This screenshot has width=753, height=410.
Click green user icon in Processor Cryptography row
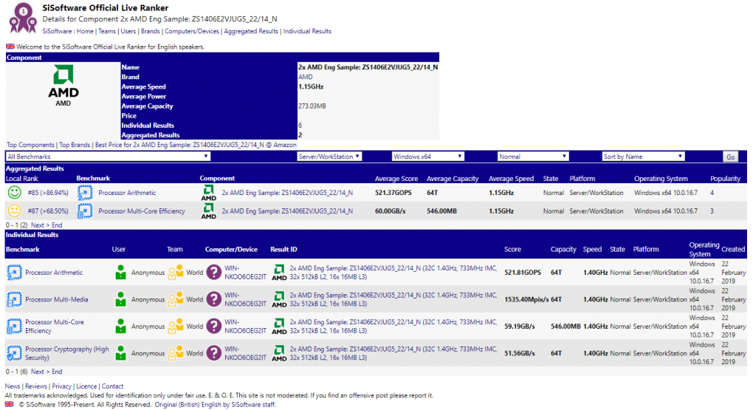[120, 353]
